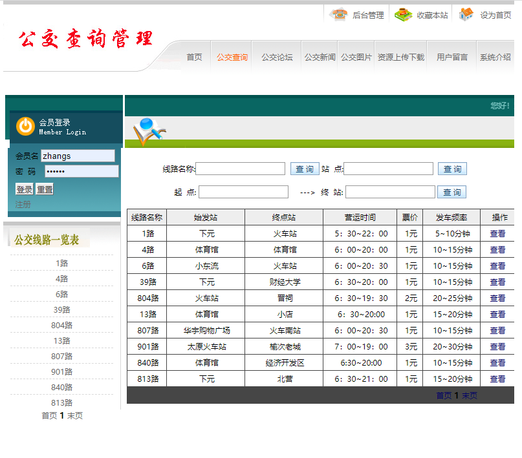This screenshot has height=458, width=522.
Task: Click the 设为首页 link
Action: (495, 16)
